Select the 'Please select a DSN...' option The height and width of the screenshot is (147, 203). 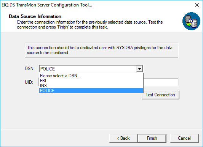[x=91, y=76]
